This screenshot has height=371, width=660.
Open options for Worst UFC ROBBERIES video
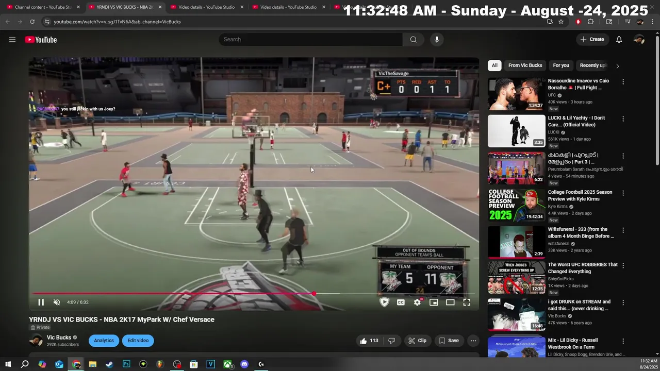point(623,266)
